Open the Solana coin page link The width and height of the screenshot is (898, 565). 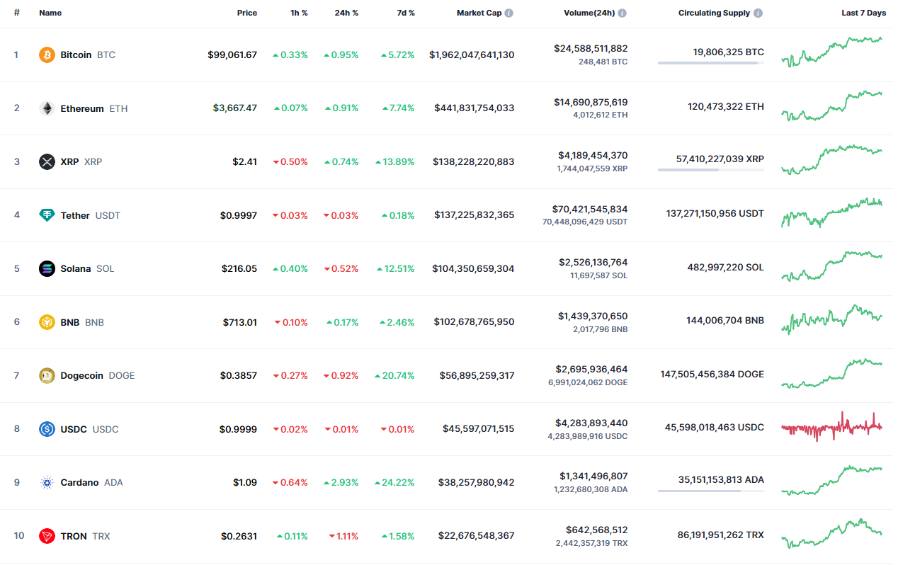click(x=87, y=268)
